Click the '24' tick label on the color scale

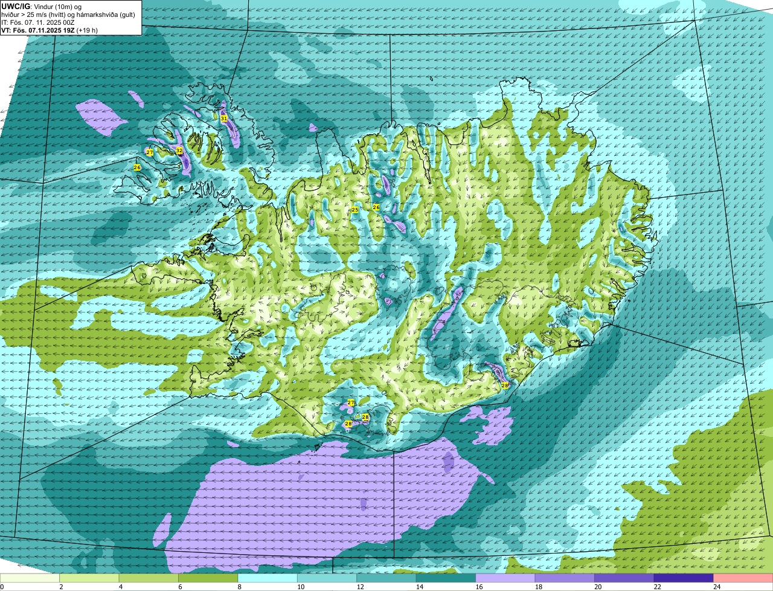point(717,587)
